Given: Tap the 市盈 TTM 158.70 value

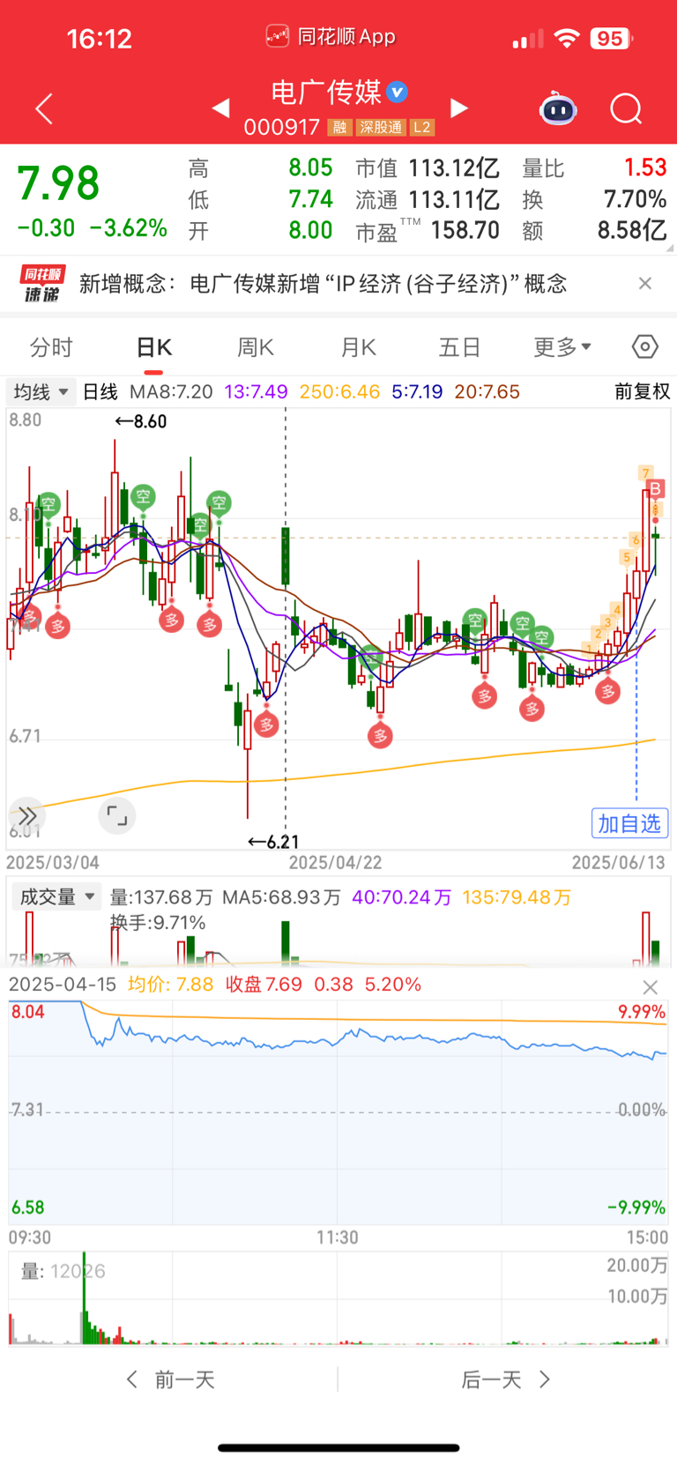Looking at the screenshot, I should coord(465,231).
